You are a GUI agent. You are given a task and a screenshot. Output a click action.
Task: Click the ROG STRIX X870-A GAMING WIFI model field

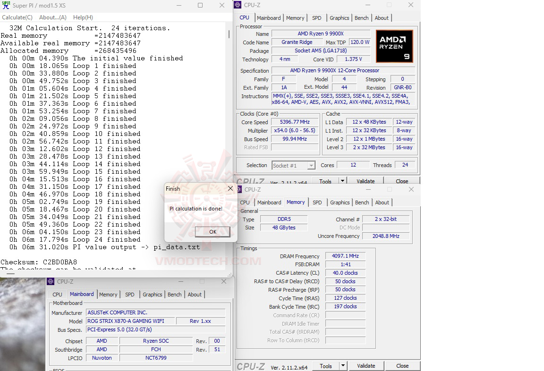click(x=130, y=321)
